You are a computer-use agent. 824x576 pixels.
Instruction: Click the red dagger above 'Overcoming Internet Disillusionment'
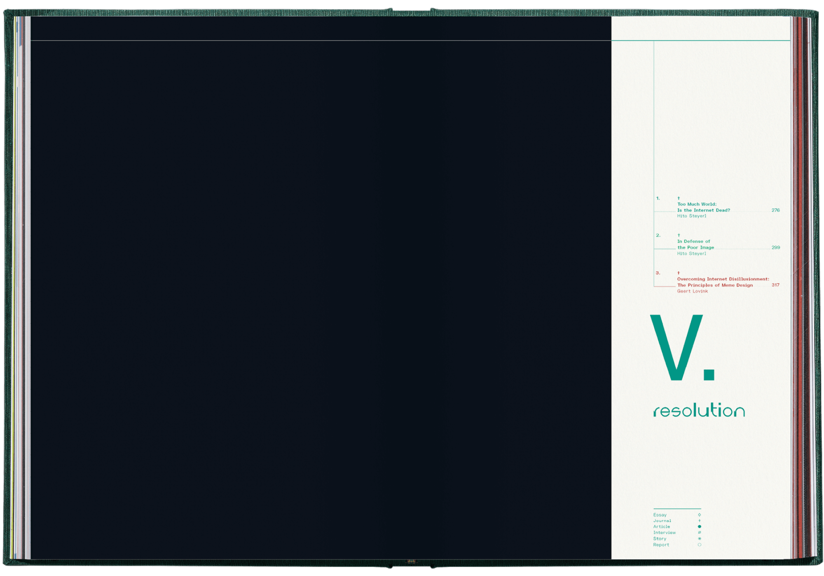click(679, 273)
